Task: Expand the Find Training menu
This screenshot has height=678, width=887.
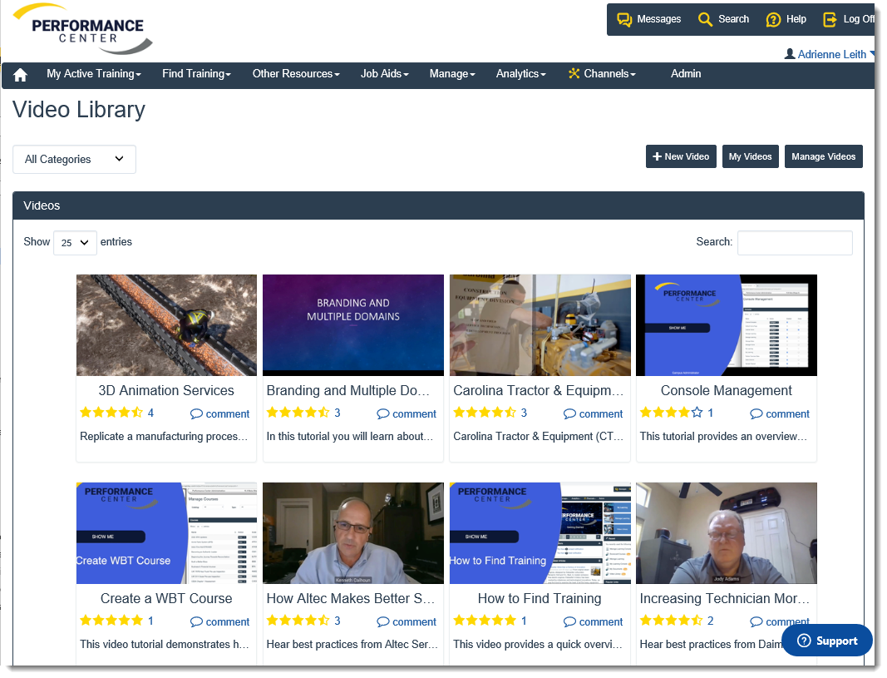Action: pos(196,74)
